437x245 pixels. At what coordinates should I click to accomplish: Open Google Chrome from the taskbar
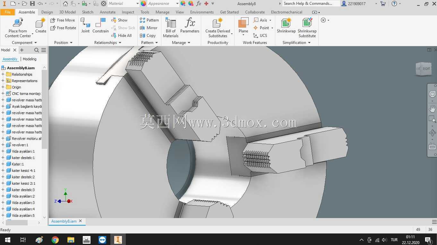(55, 240)
